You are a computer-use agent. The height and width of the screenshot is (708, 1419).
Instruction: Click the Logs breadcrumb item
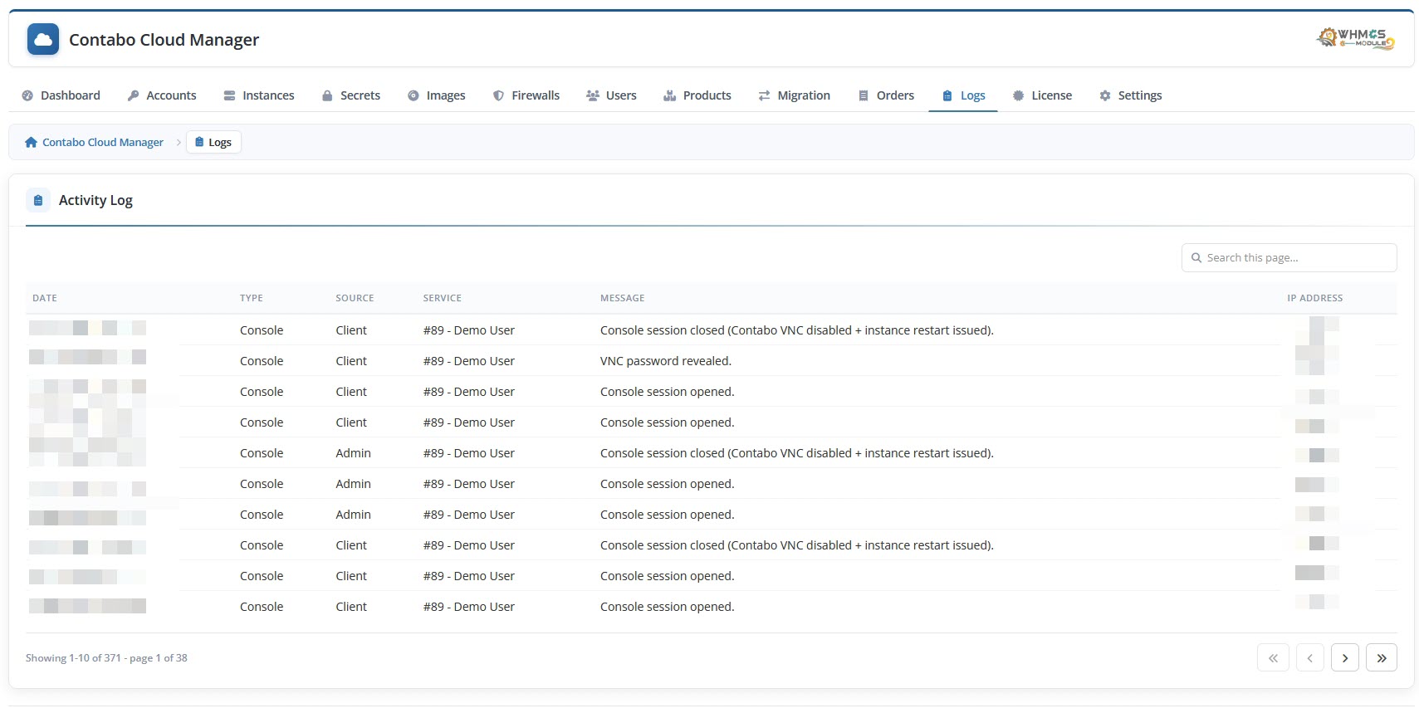point(213,142)
